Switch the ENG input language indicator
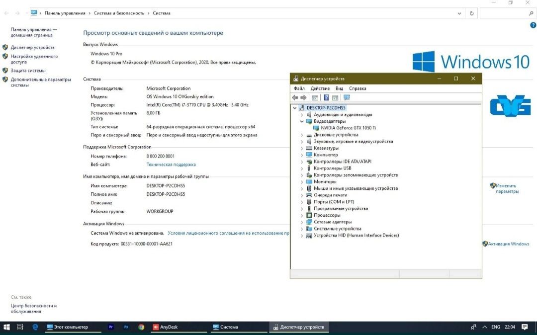The width and height of the screenshot is (537, 335). coord(495,327)
